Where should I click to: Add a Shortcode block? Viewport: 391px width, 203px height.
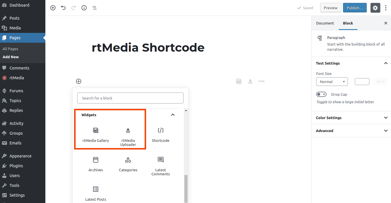coord(160,134)
